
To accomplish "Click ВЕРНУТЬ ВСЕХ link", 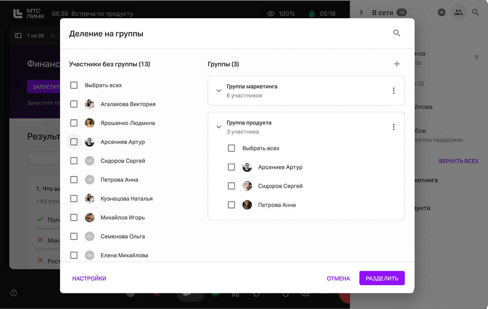I will pyautogui.click(x=459, y=161).
